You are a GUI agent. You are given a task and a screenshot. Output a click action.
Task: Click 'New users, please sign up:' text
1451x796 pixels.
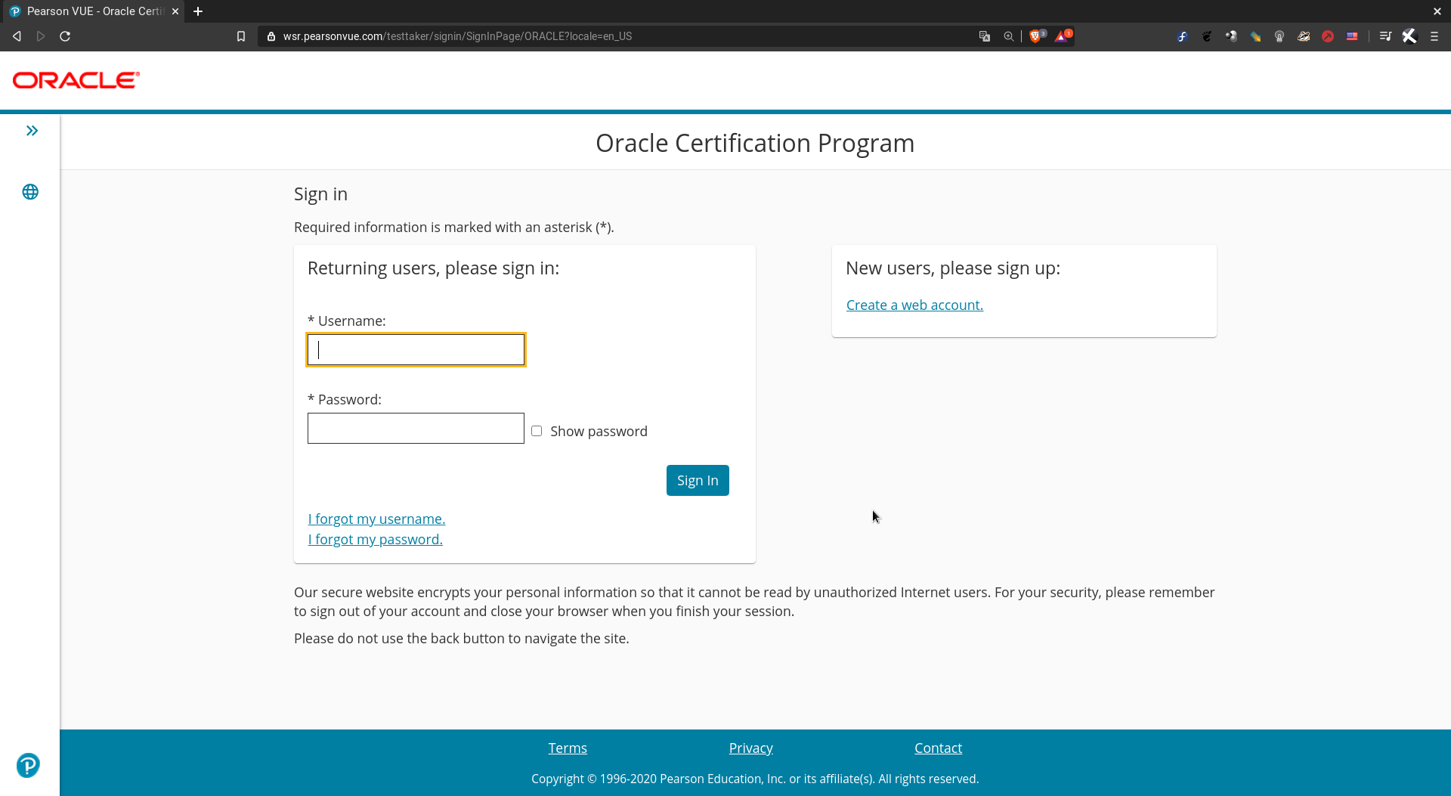tap(953, 268)
